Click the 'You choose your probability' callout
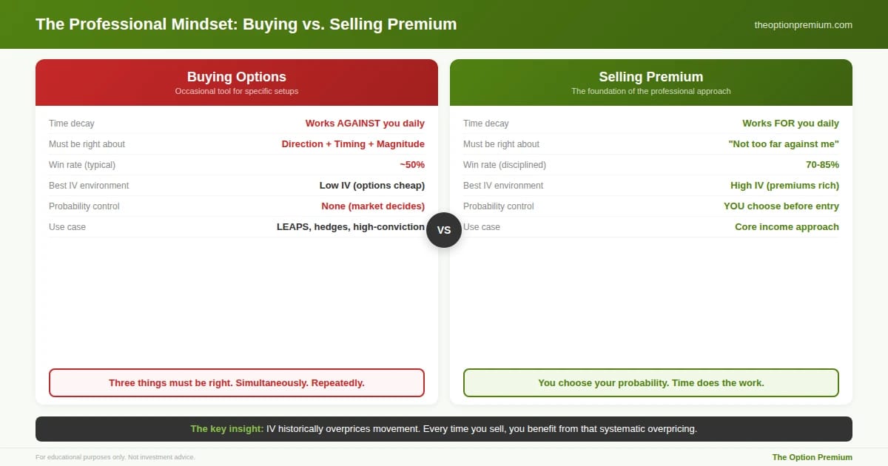This screenshot has width=888, height=466. [x=651, y=383]
